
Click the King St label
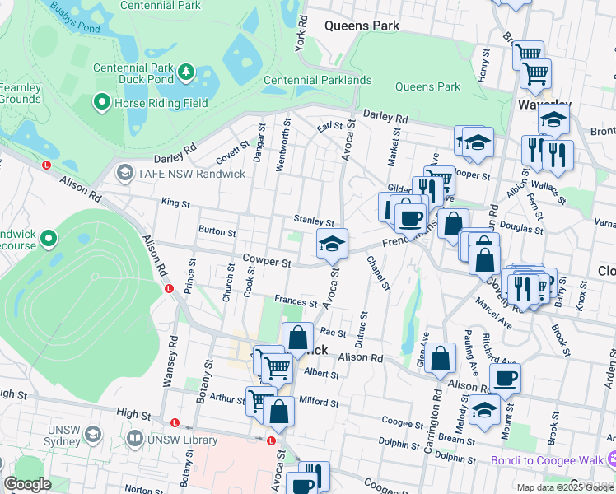click(175, 203)
